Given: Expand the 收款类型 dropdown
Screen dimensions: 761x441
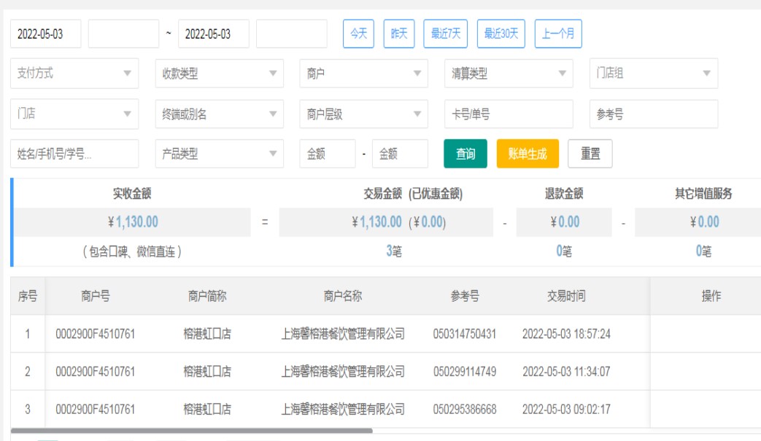Looking at the screenshot, I should click(219, 74).
